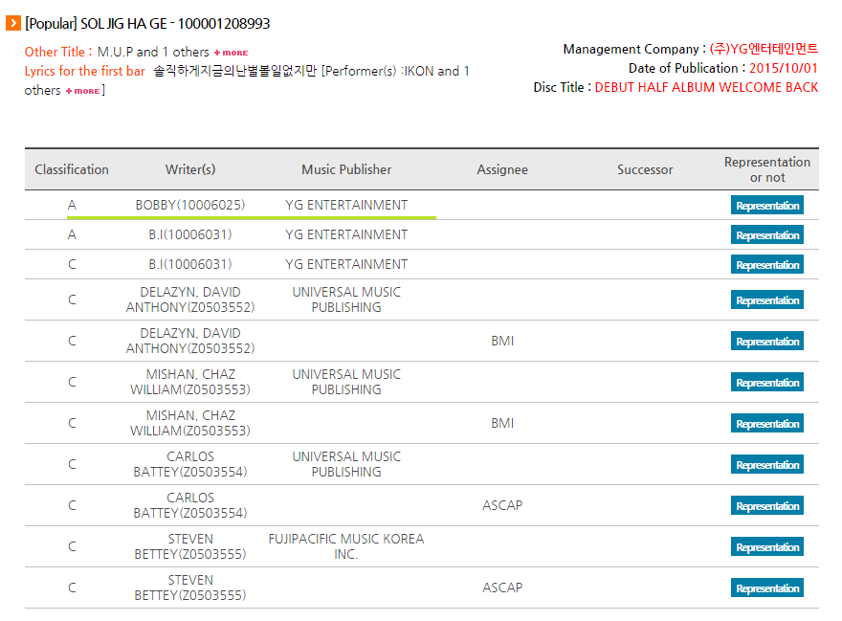This screenshot has height=621, width=842.
Task: Click Representation for Delazyn Universal Music row
Action: coord(766,299)
